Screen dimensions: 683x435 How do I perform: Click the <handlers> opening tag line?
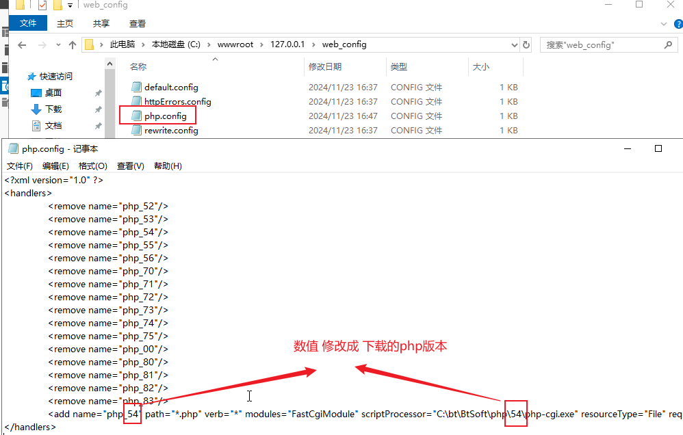pyautogui.click(x=28, y=193)
